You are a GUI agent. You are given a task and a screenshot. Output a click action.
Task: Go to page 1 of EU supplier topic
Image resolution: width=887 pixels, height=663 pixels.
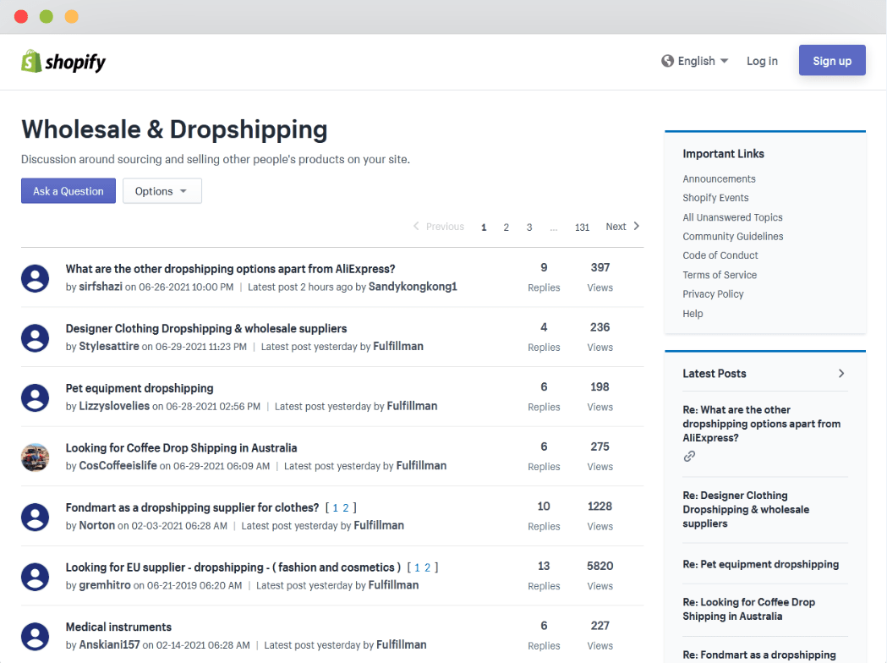pos(418,567)
